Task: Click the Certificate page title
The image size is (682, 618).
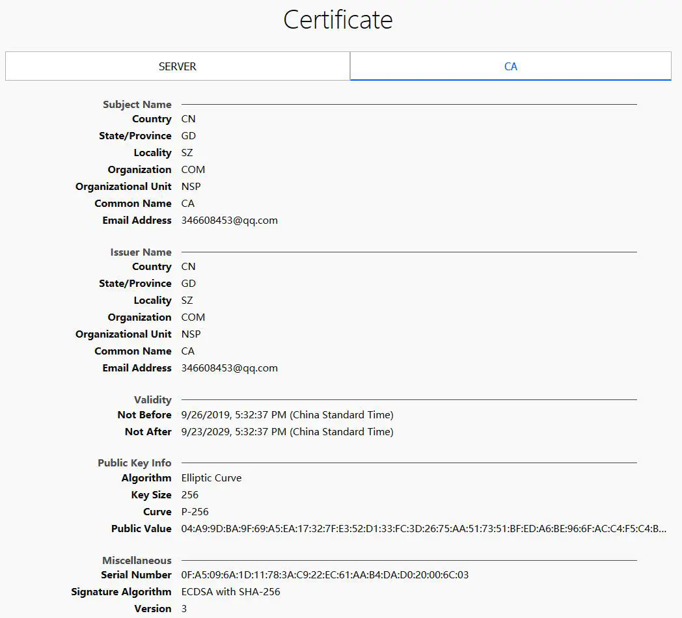Action: [x=338, y=20]
